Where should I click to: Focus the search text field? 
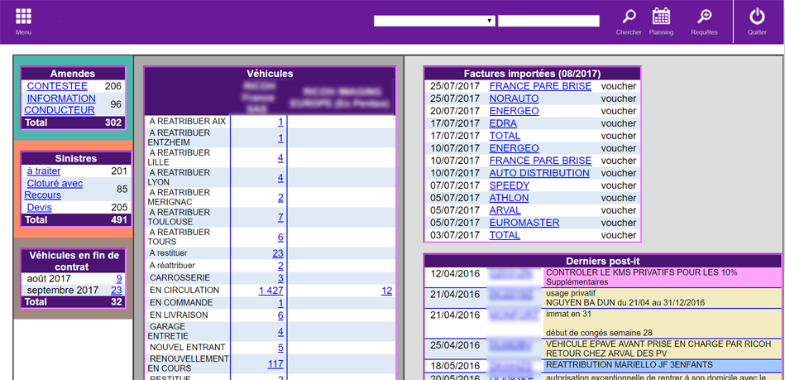(548, 21)
